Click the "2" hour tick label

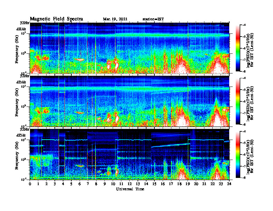click(47, 184)
